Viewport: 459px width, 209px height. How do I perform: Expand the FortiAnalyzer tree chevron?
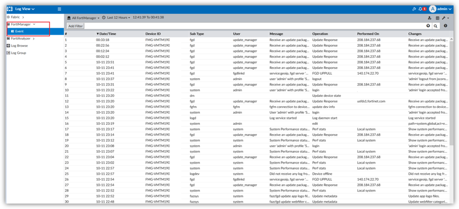(x=34, y=38)
